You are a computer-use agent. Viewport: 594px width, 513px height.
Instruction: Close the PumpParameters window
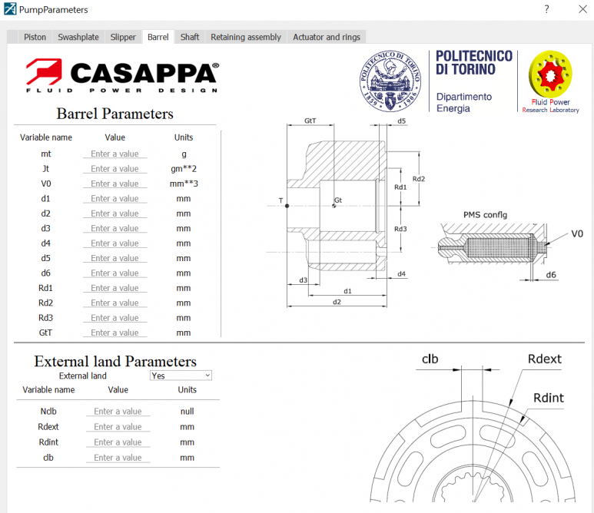tap(582, 9)
